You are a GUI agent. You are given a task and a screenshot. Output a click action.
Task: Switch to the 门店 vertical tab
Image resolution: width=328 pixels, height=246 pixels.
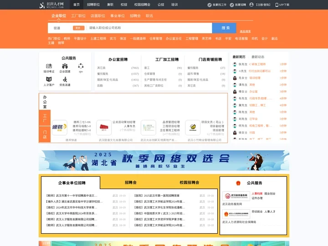click(x=45, y=134)
